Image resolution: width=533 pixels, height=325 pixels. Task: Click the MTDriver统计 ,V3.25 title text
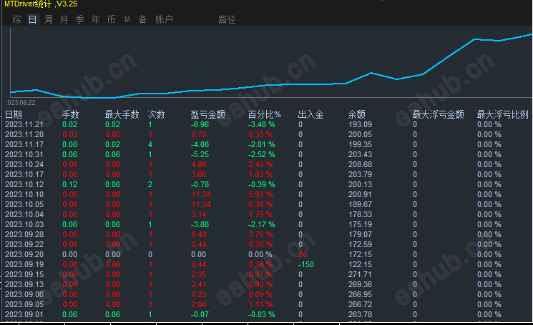41,4
